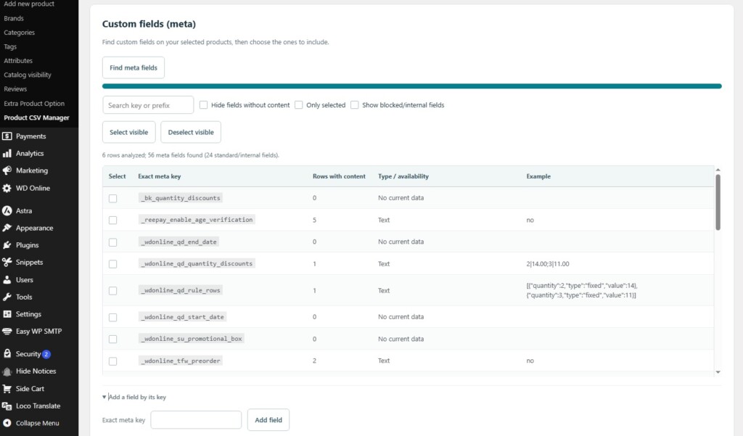Image resolution: width=743 pixels, height=436 pixels.
Task: Open Extra Product Option menu item
Action: coord(34,103)
